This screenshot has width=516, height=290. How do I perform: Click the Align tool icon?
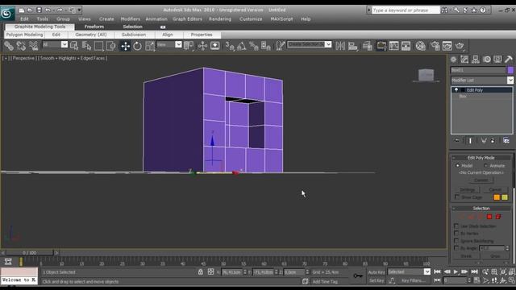(353, 46)
